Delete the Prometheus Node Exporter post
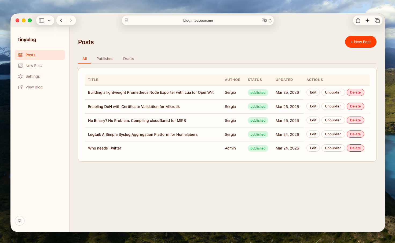This screenshot has width=395, height=243. (x=355, y=92)
